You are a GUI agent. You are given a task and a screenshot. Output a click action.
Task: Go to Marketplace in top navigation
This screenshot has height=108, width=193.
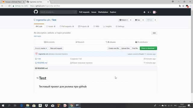103,12
